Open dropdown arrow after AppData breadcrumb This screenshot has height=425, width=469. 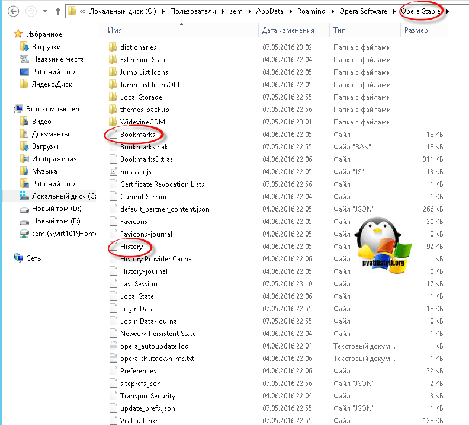pos(290,12)
